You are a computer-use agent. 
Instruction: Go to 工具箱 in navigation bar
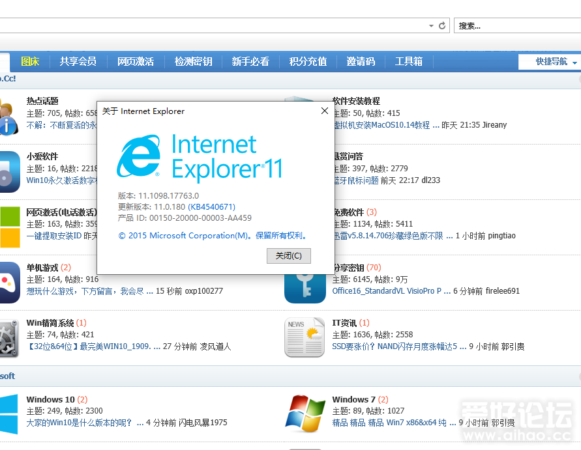(408, 62)
